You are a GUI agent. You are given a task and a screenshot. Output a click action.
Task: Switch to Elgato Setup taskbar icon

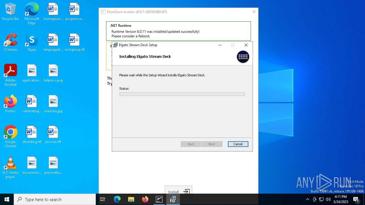pos(173,199)
